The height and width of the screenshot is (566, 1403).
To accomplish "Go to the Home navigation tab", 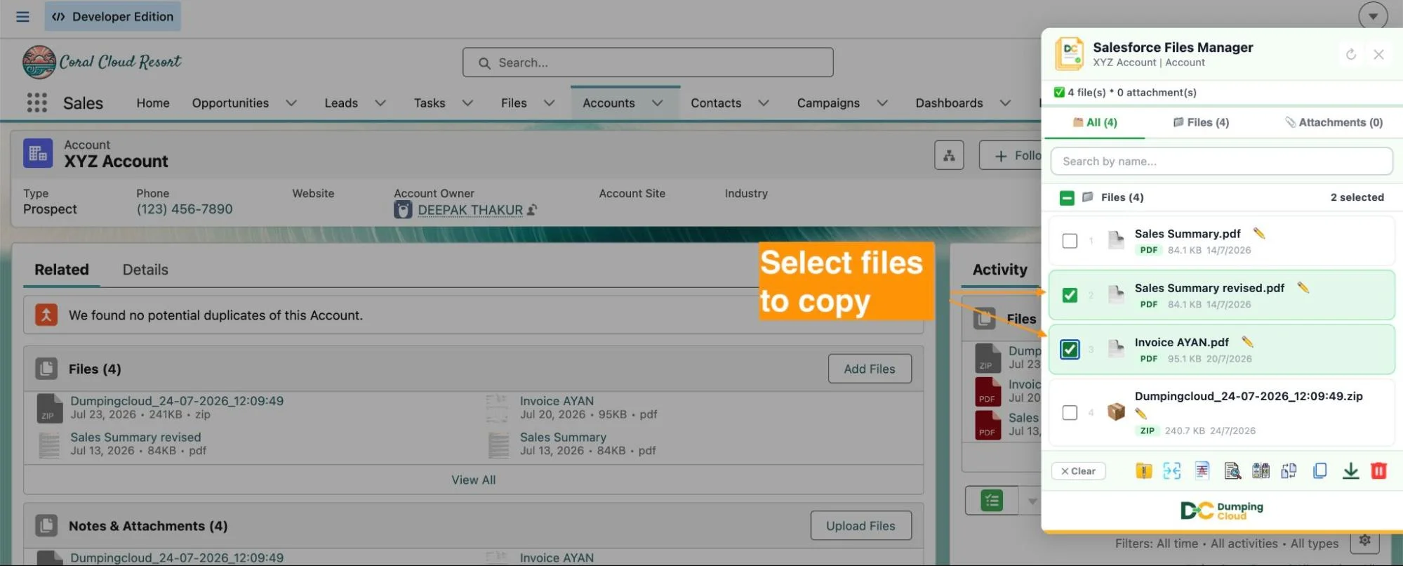I will coord(153,103).
